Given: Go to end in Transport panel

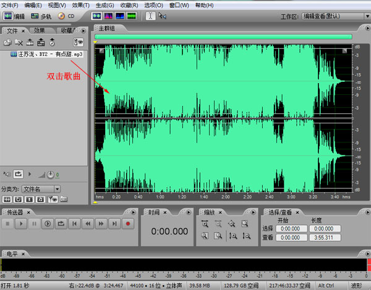Looking at the screenshot, I should [x=114, y=224].
